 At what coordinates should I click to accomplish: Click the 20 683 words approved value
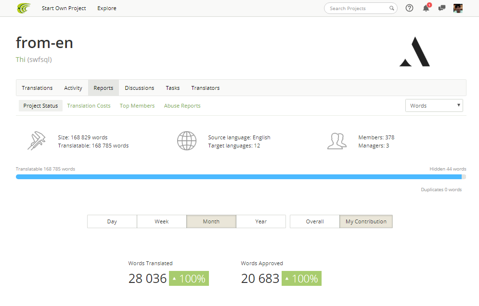click(x=260, y=278)
